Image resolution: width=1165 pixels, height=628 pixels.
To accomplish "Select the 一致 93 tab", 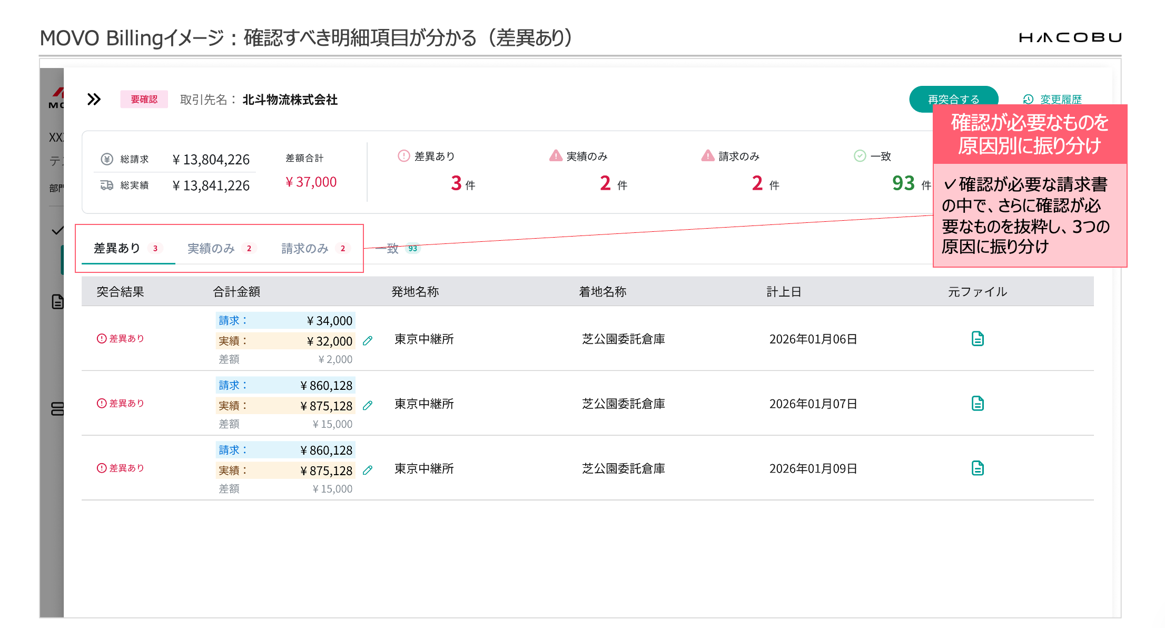I will point(398,248).
